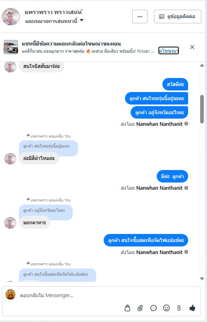Viewport: 207px width, 322px height.
Task: Open ดูข้อมูลติดต่อ contact info button
Action: [x=177, y=16]
